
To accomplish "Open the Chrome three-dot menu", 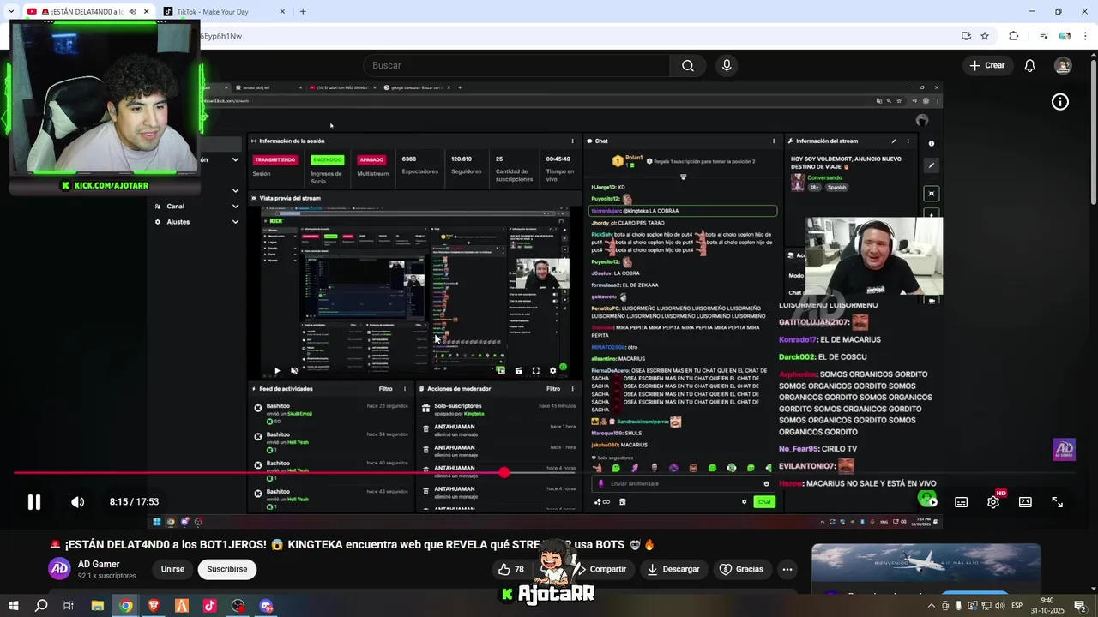I will [1085, 36].
